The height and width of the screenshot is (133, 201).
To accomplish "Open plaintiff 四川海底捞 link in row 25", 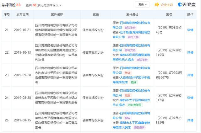I will point(131,115).
